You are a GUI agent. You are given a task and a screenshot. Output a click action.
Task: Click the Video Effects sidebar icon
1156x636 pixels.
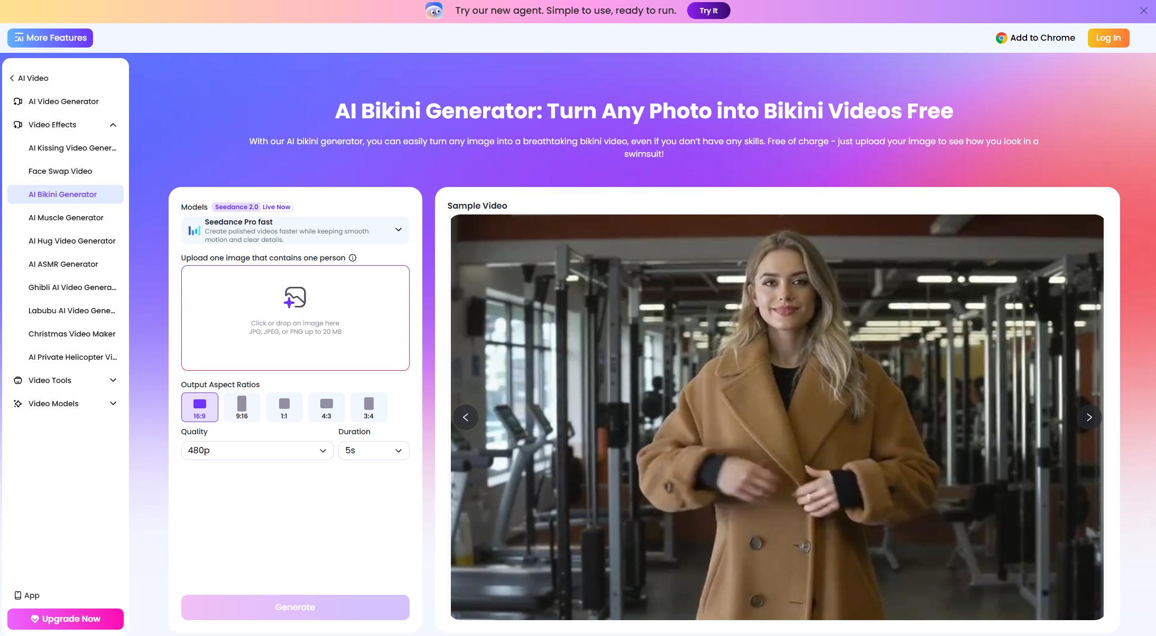[x=18, y=125]
